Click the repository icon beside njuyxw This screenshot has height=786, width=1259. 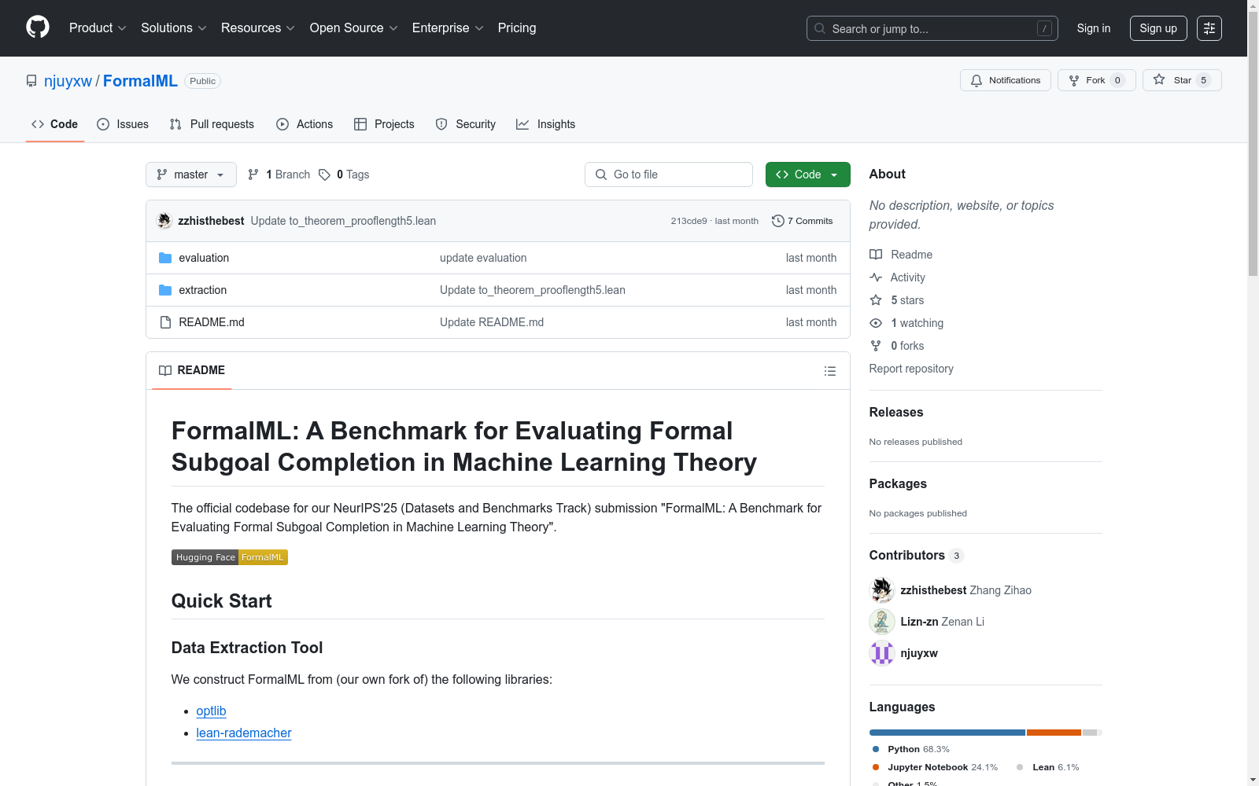tap(31, 81)
